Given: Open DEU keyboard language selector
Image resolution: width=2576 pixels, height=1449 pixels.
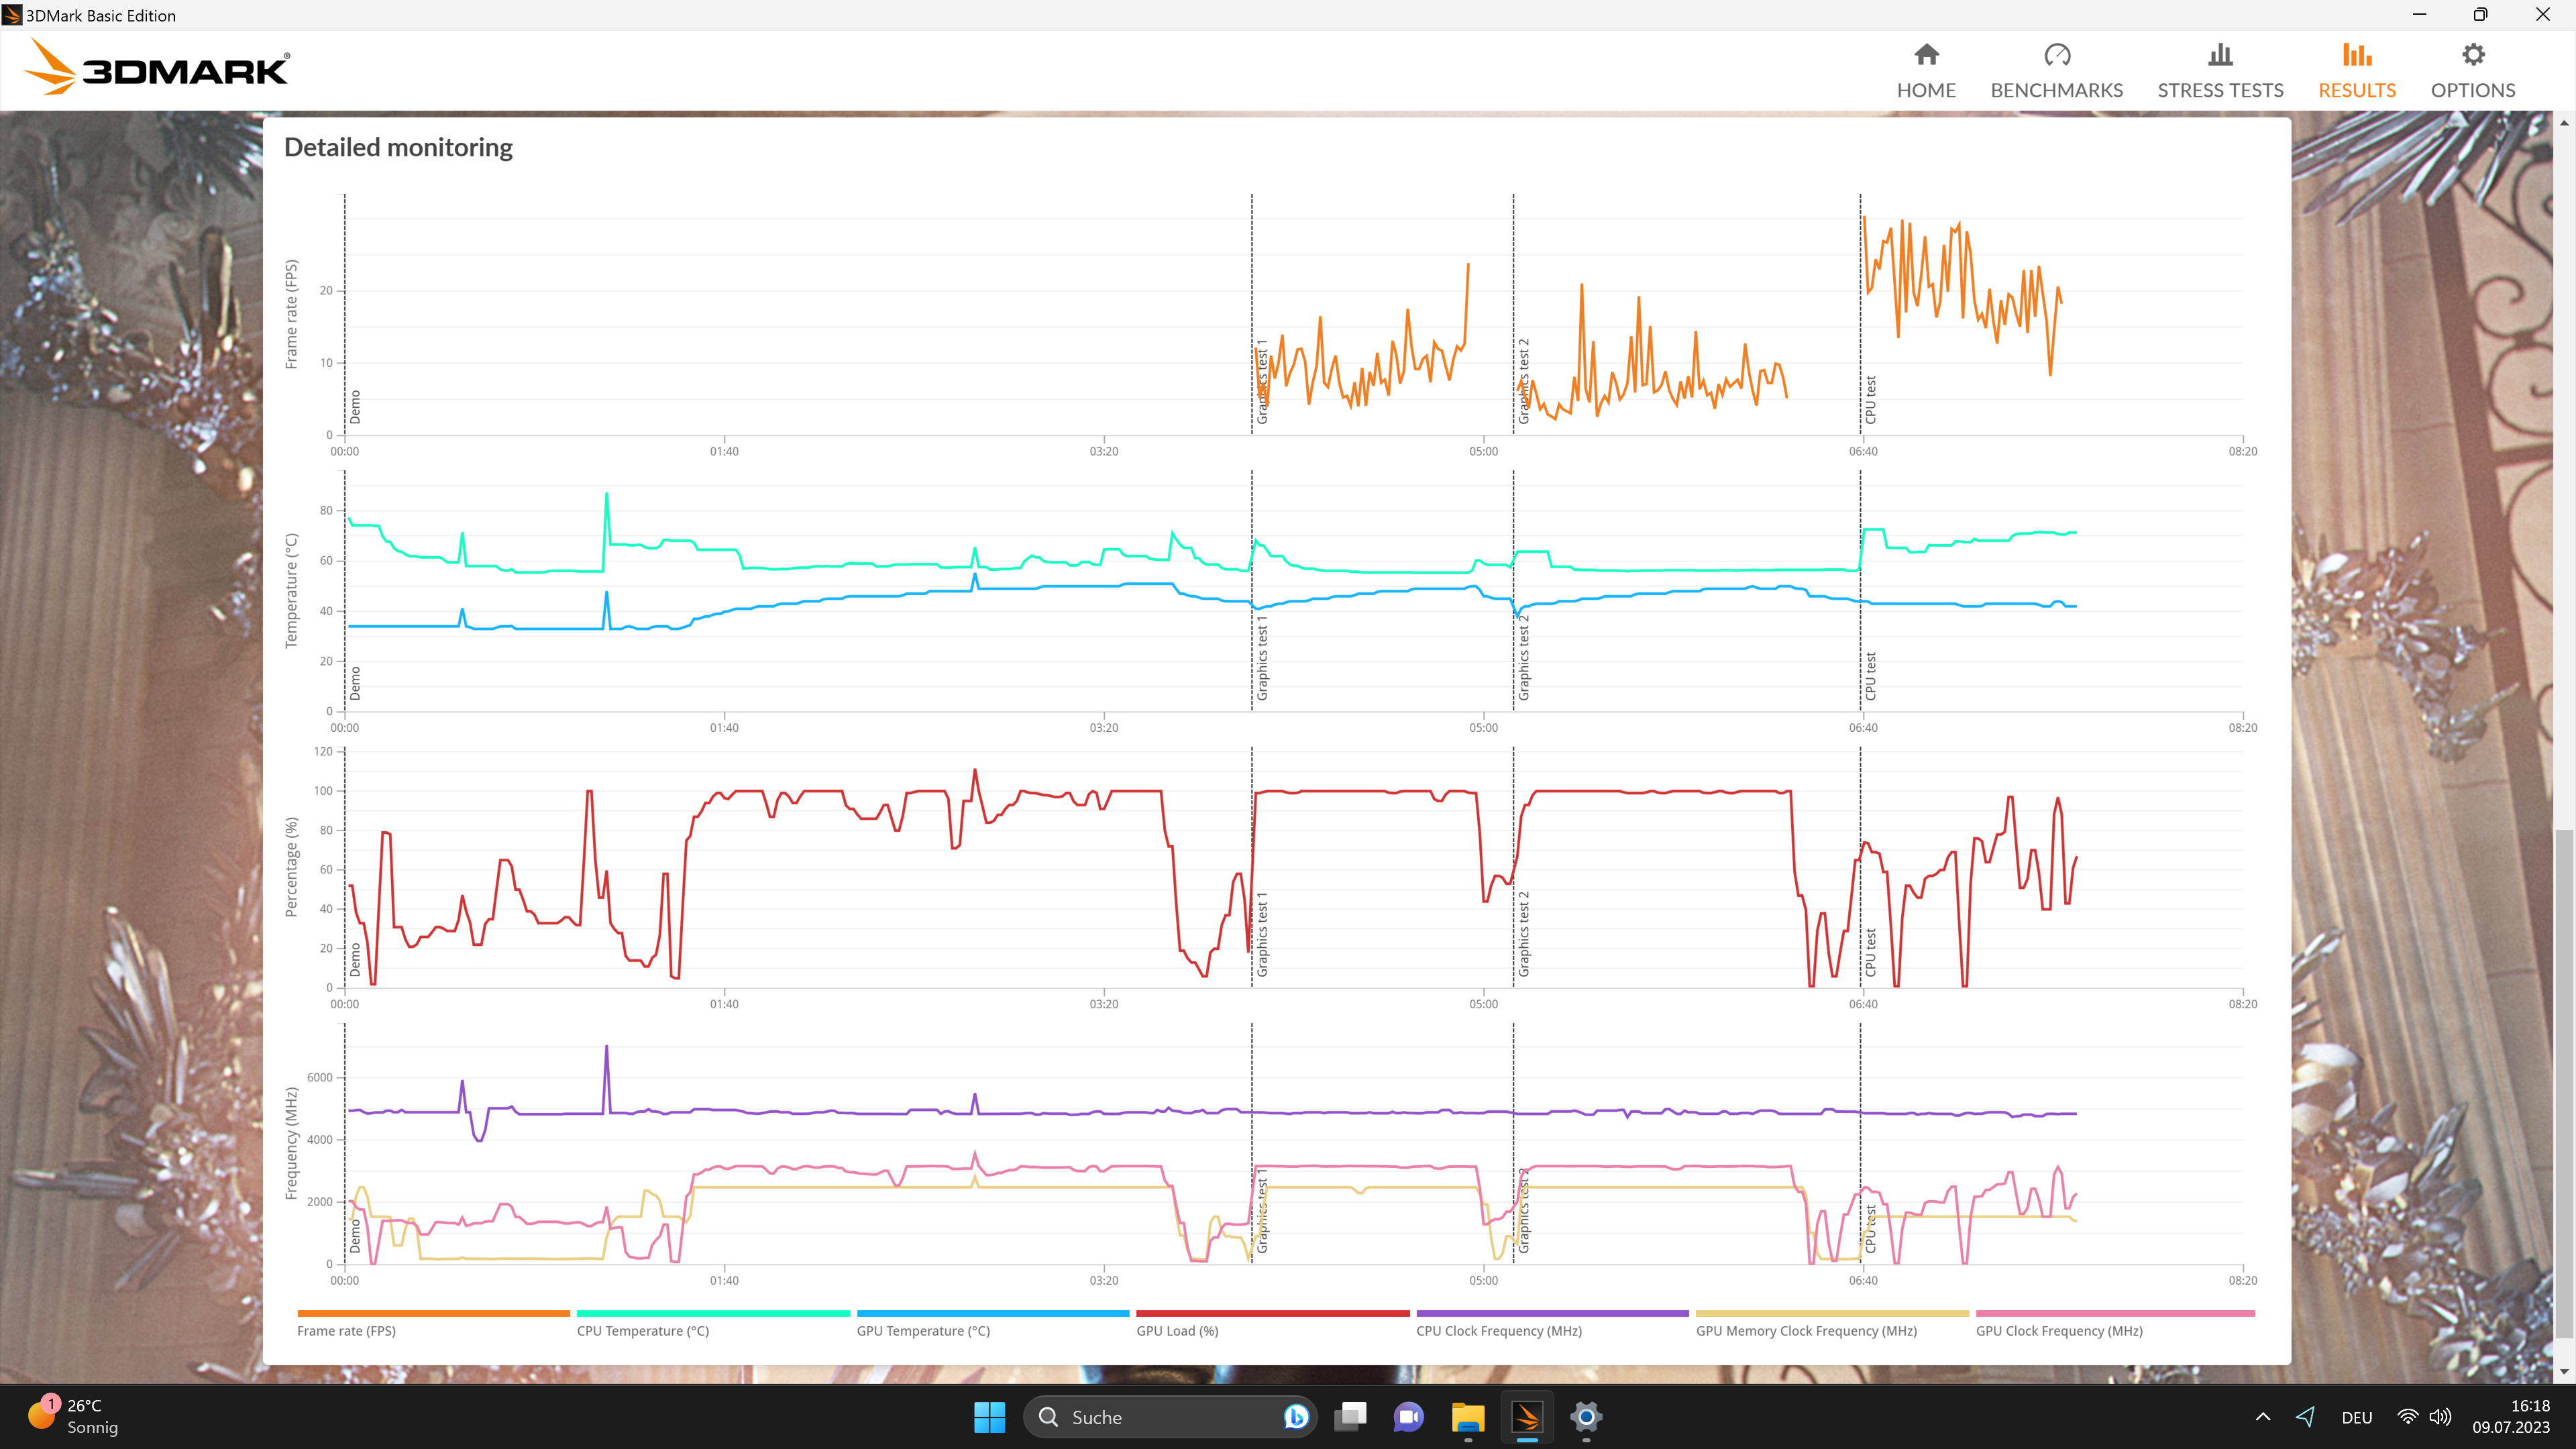Looking at the screenshot, I should pos(2356,1417).
